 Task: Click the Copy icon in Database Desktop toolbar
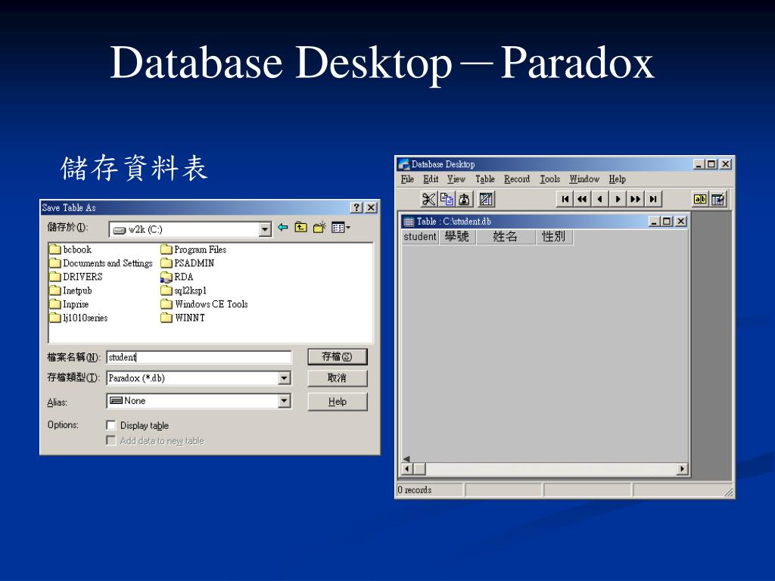click(447, 199)
